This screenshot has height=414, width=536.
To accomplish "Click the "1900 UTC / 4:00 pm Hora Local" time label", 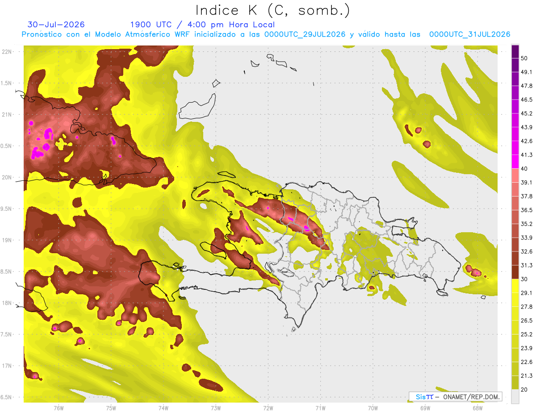I will (202, 25).
